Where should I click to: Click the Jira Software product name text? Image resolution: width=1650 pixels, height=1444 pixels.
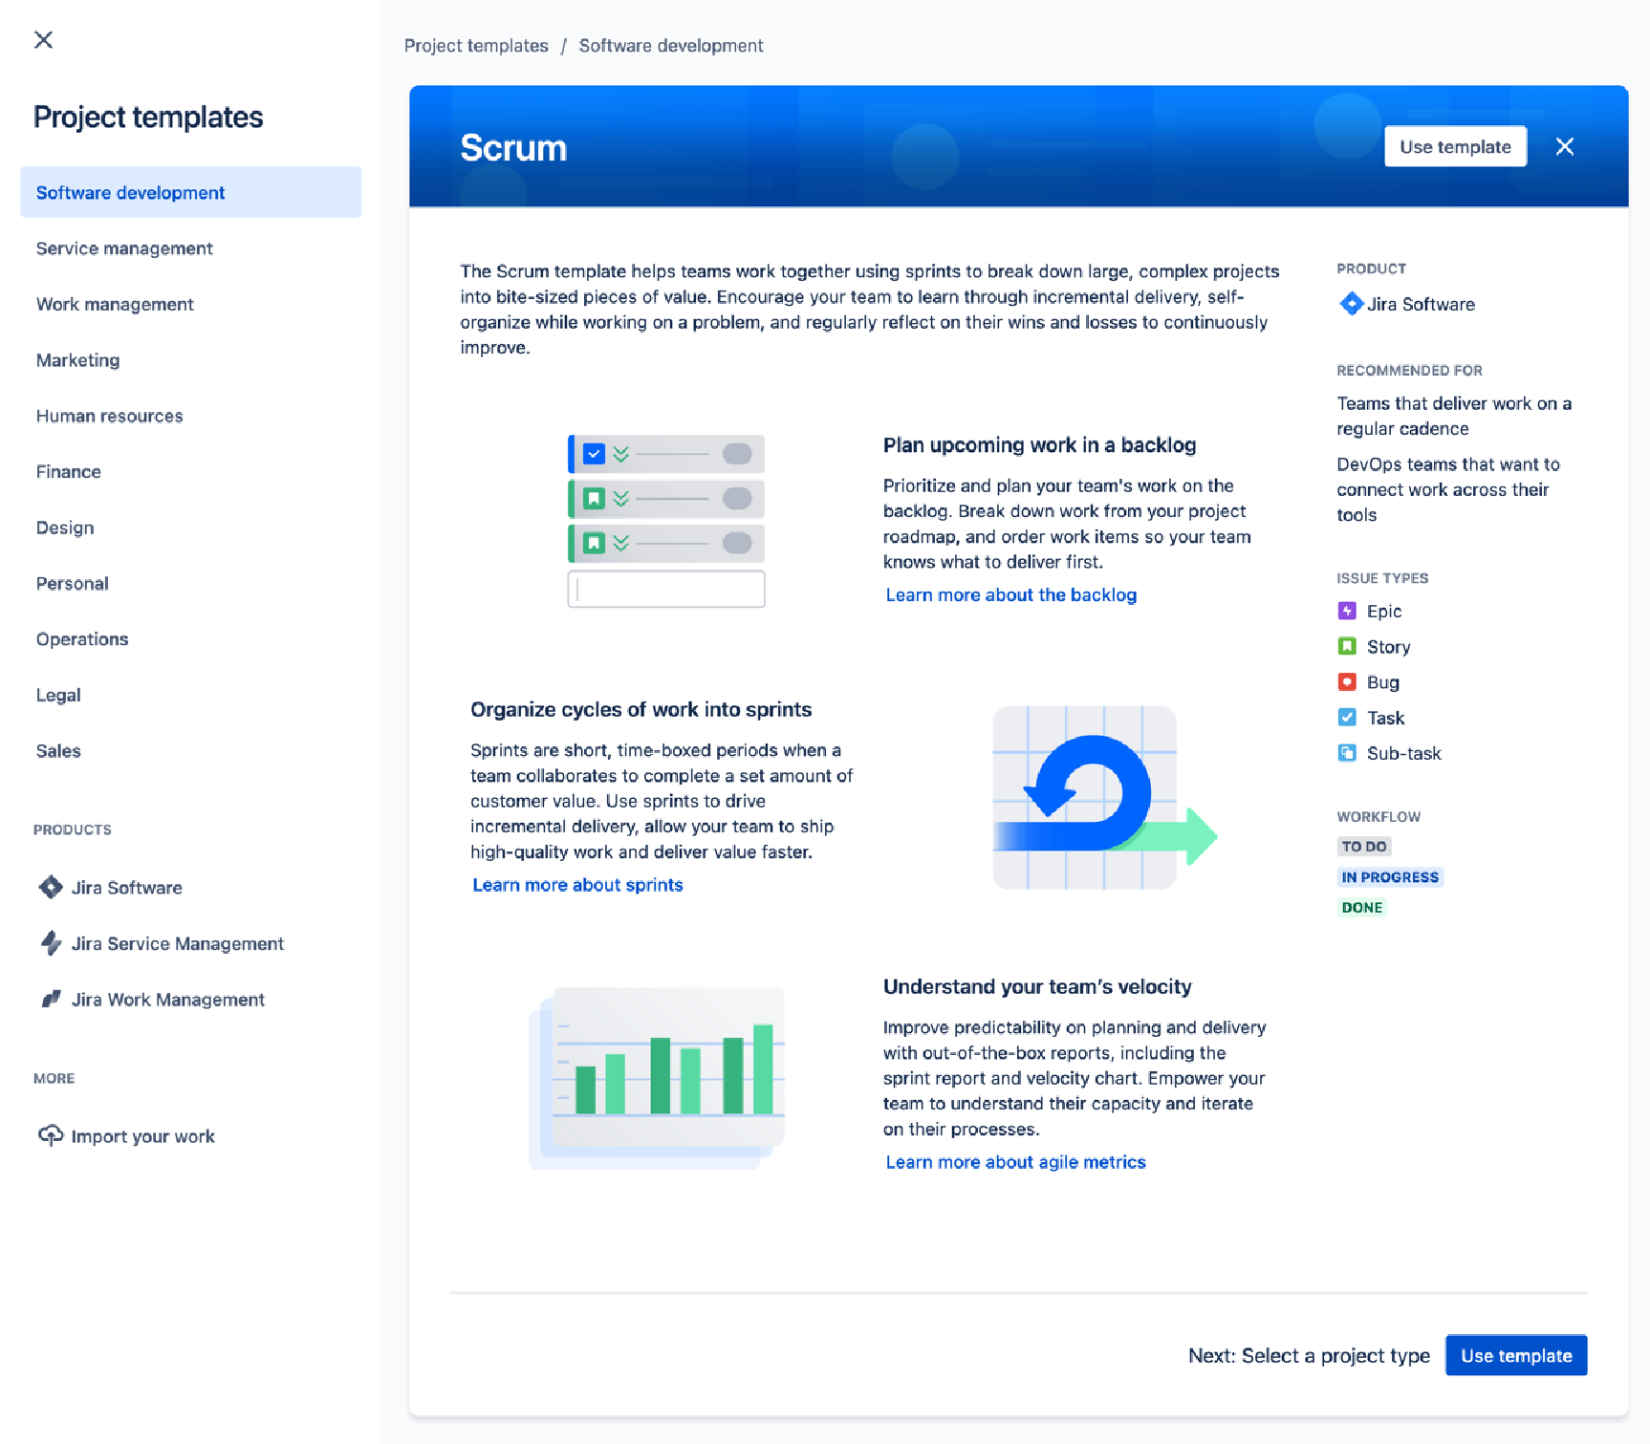click(x=1421, y=304)
